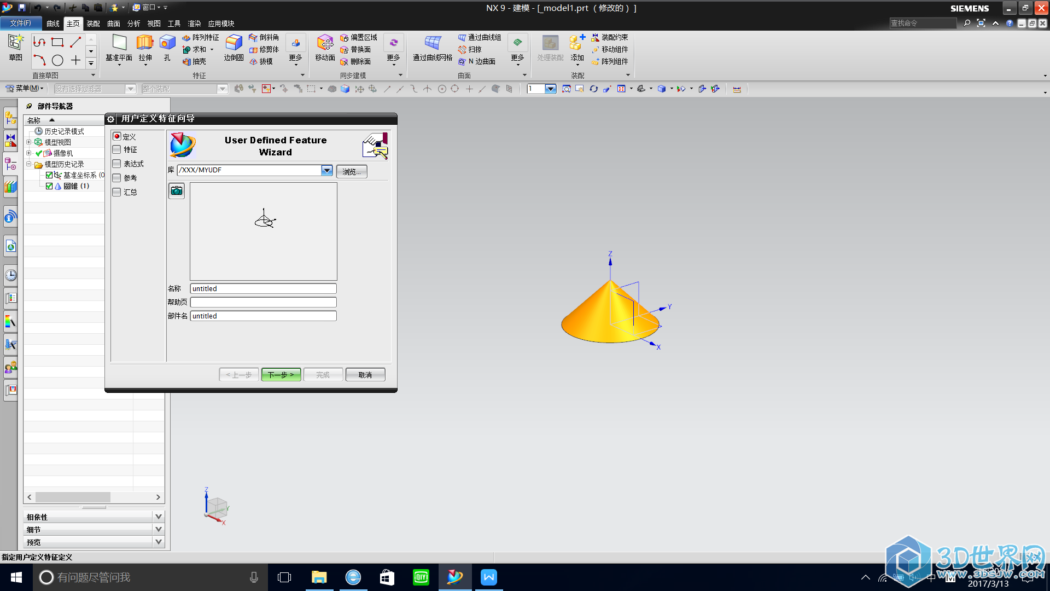1050x591 pixels.
Task: Select the 定义 step radio button
Action: [x=117, y=136]
